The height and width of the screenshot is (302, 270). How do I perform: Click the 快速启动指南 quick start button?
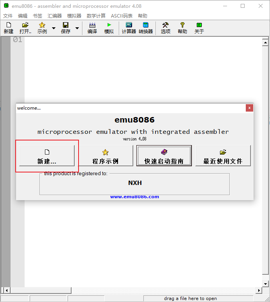pos(164,156)
